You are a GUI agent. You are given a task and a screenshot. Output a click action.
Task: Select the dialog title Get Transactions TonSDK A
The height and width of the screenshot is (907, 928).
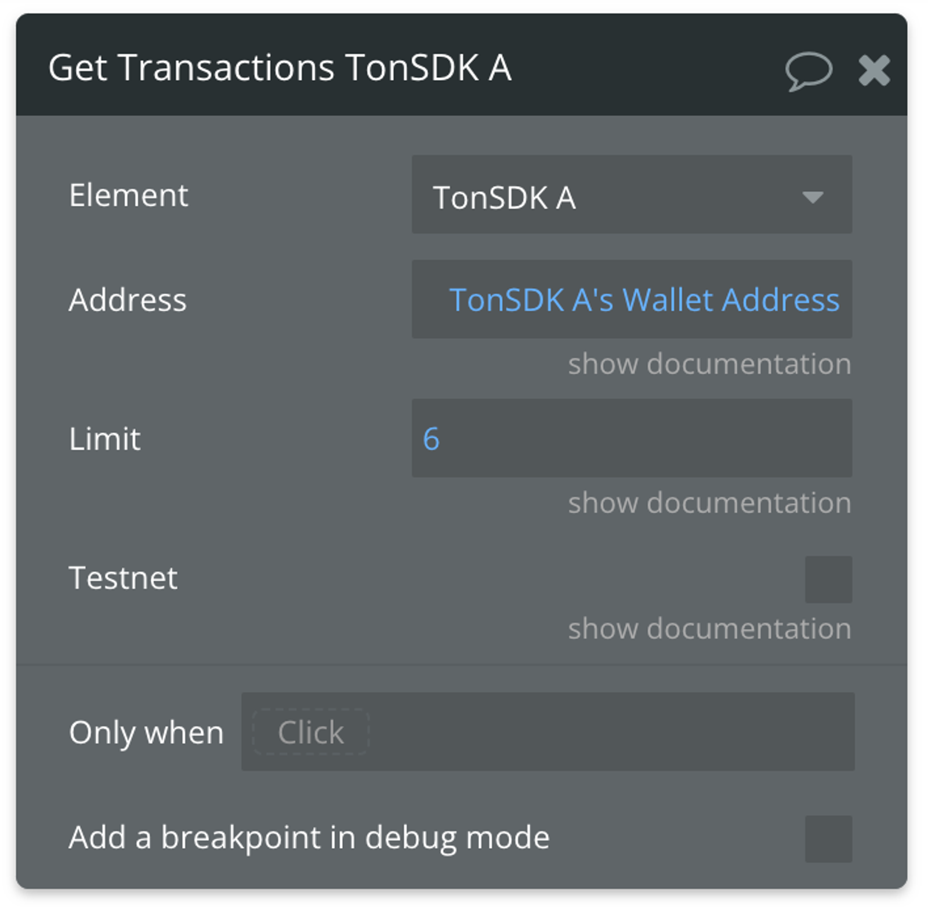point(280,68)
